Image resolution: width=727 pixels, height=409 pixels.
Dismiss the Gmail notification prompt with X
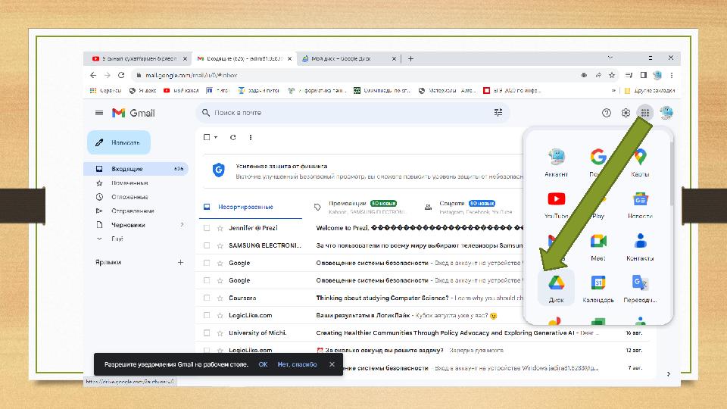coord(332,364)
